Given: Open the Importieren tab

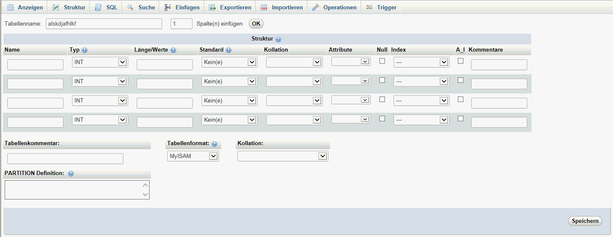Looking at the screenshot, I should click(x=282, y=7).
